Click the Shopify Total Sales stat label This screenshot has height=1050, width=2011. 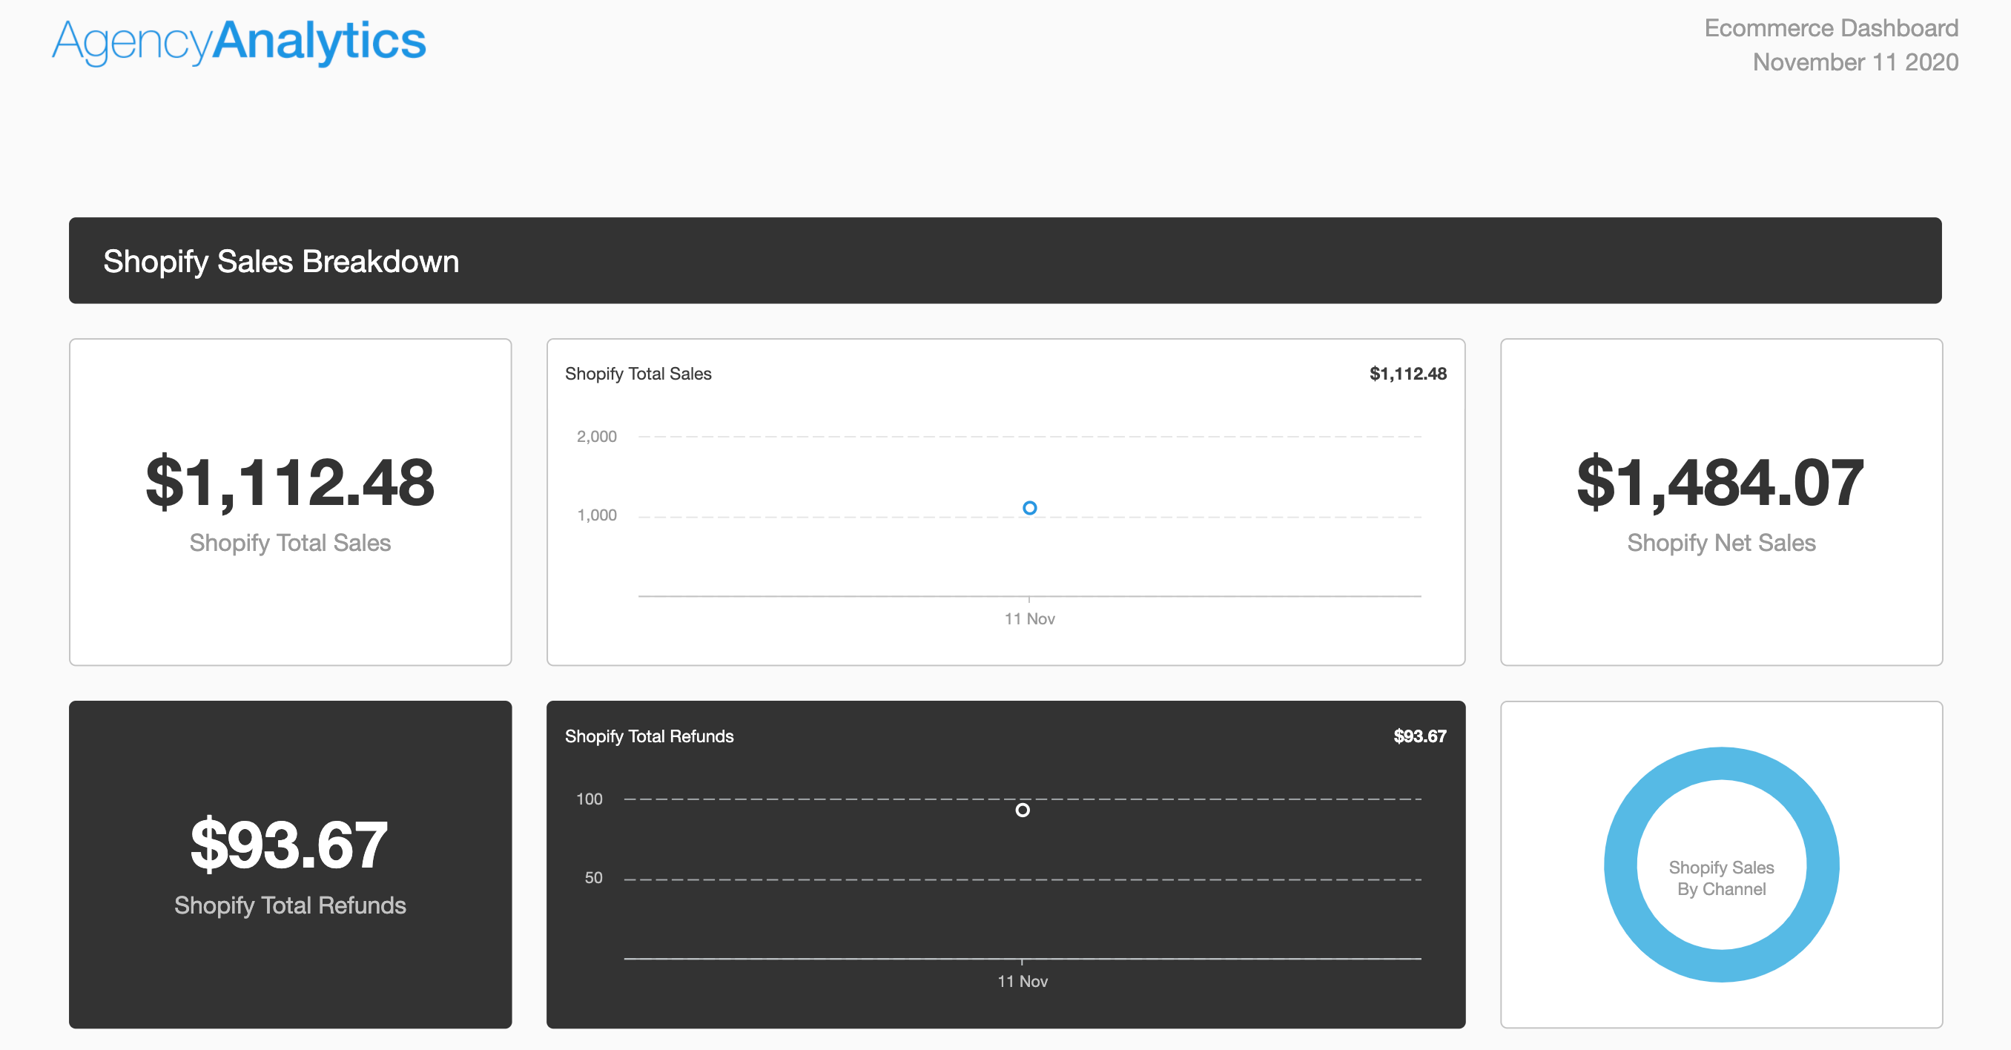[x=290, y=544]
